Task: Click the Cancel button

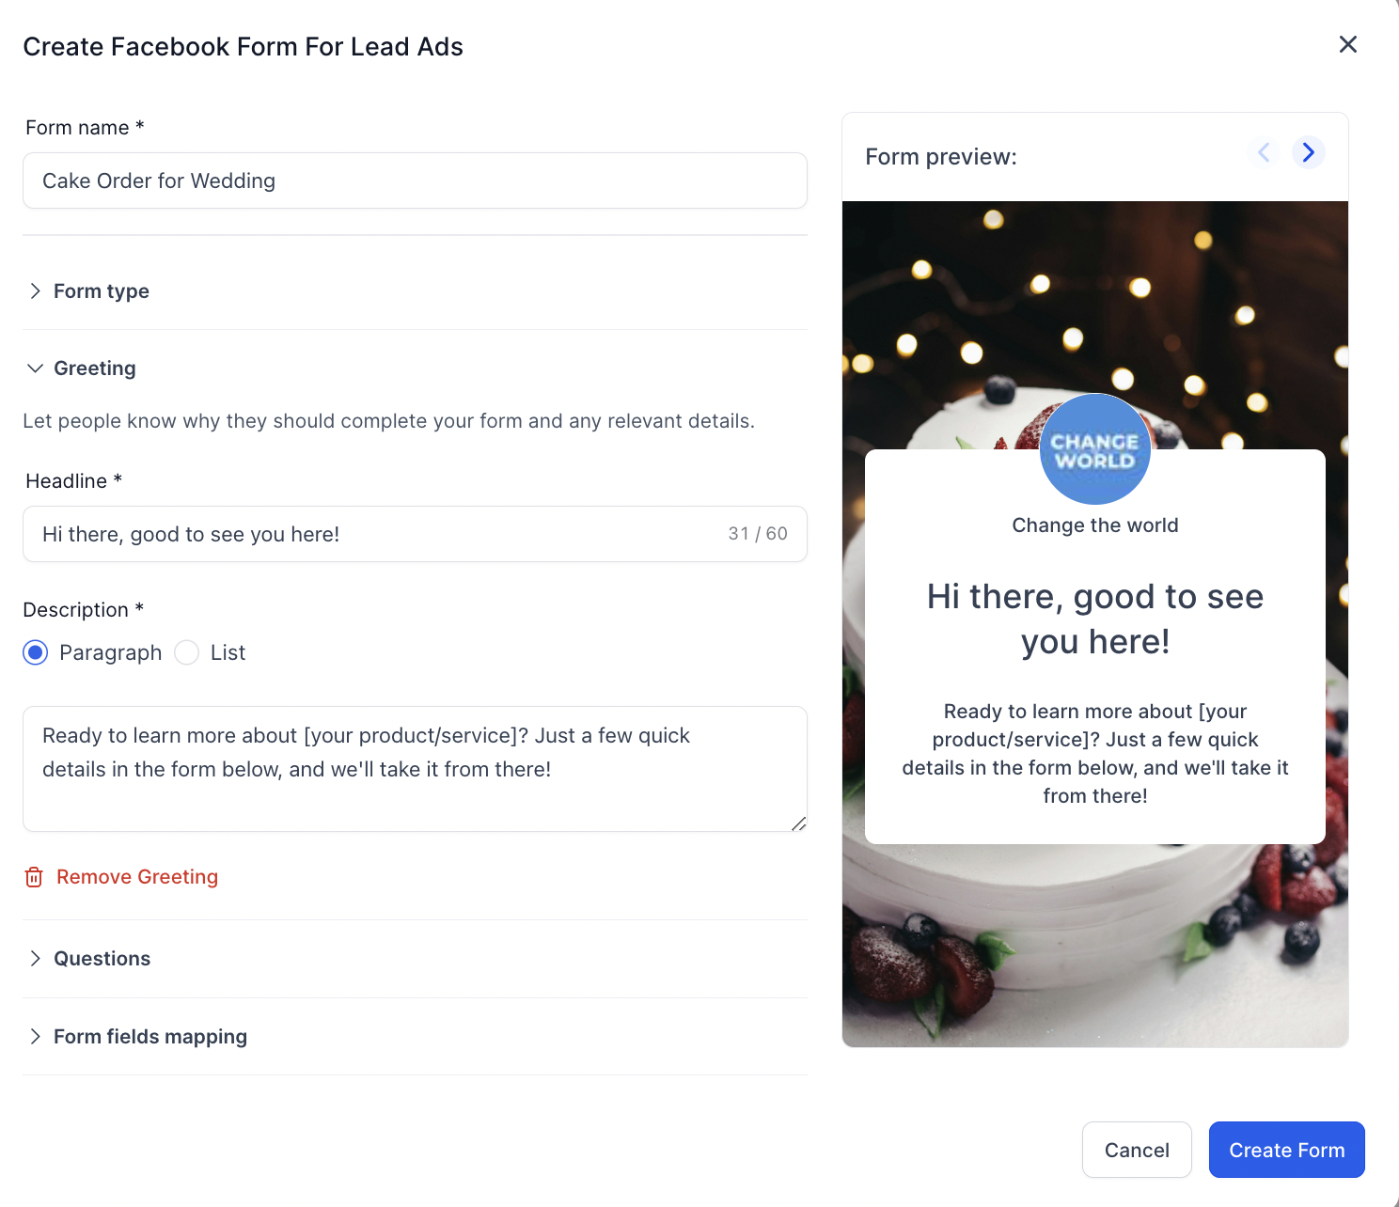Action: [1137, 1150]
